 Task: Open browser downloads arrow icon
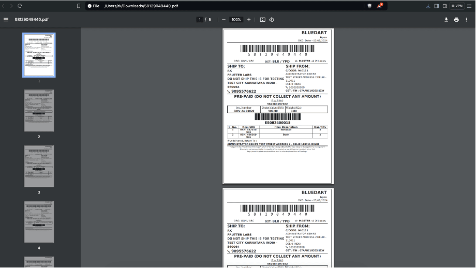tap(428, 6)
